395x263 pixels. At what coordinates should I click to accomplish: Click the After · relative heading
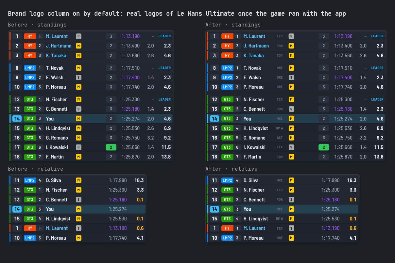point(232,169)
